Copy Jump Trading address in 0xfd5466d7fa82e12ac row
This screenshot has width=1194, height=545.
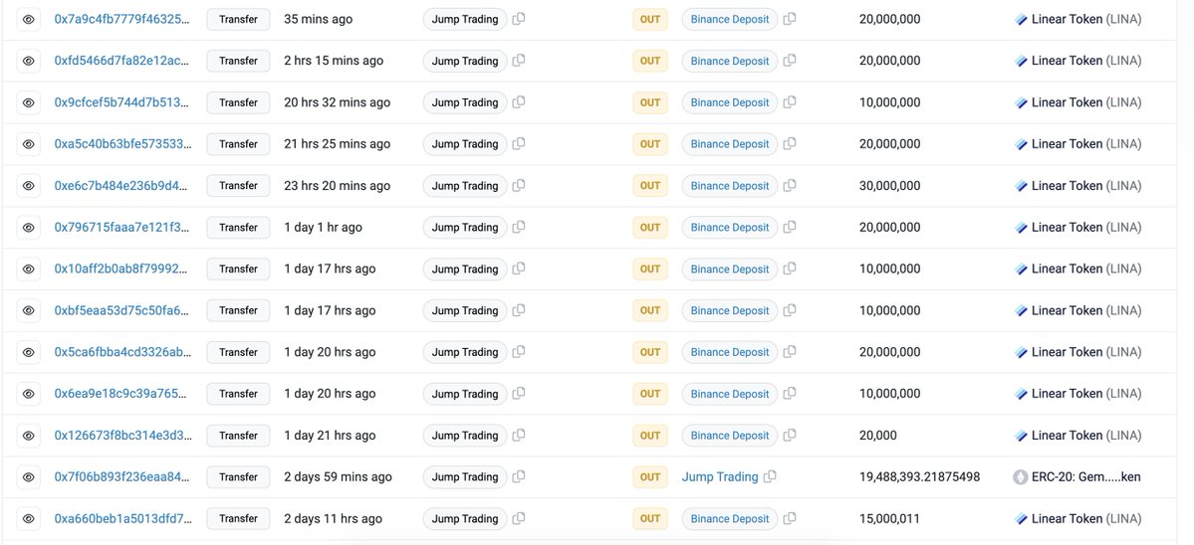pos(519,61)
